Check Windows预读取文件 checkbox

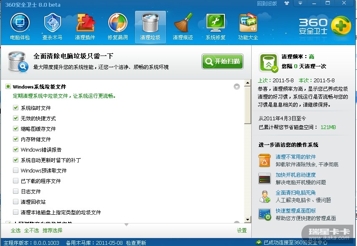(x=15, y=170)
